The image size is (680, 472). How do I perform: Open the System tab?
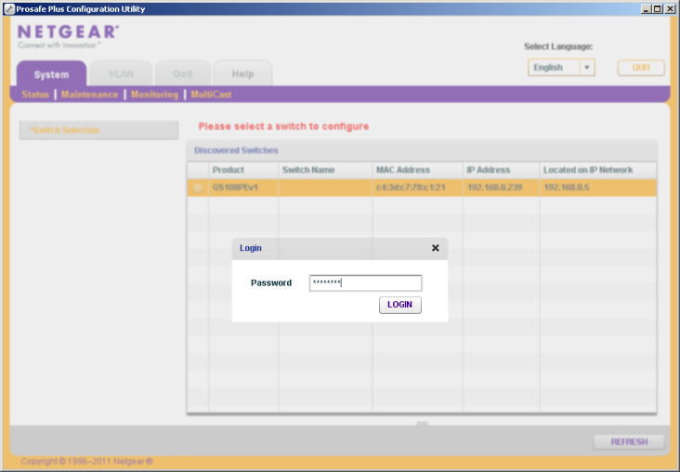(x=51, y=74)
